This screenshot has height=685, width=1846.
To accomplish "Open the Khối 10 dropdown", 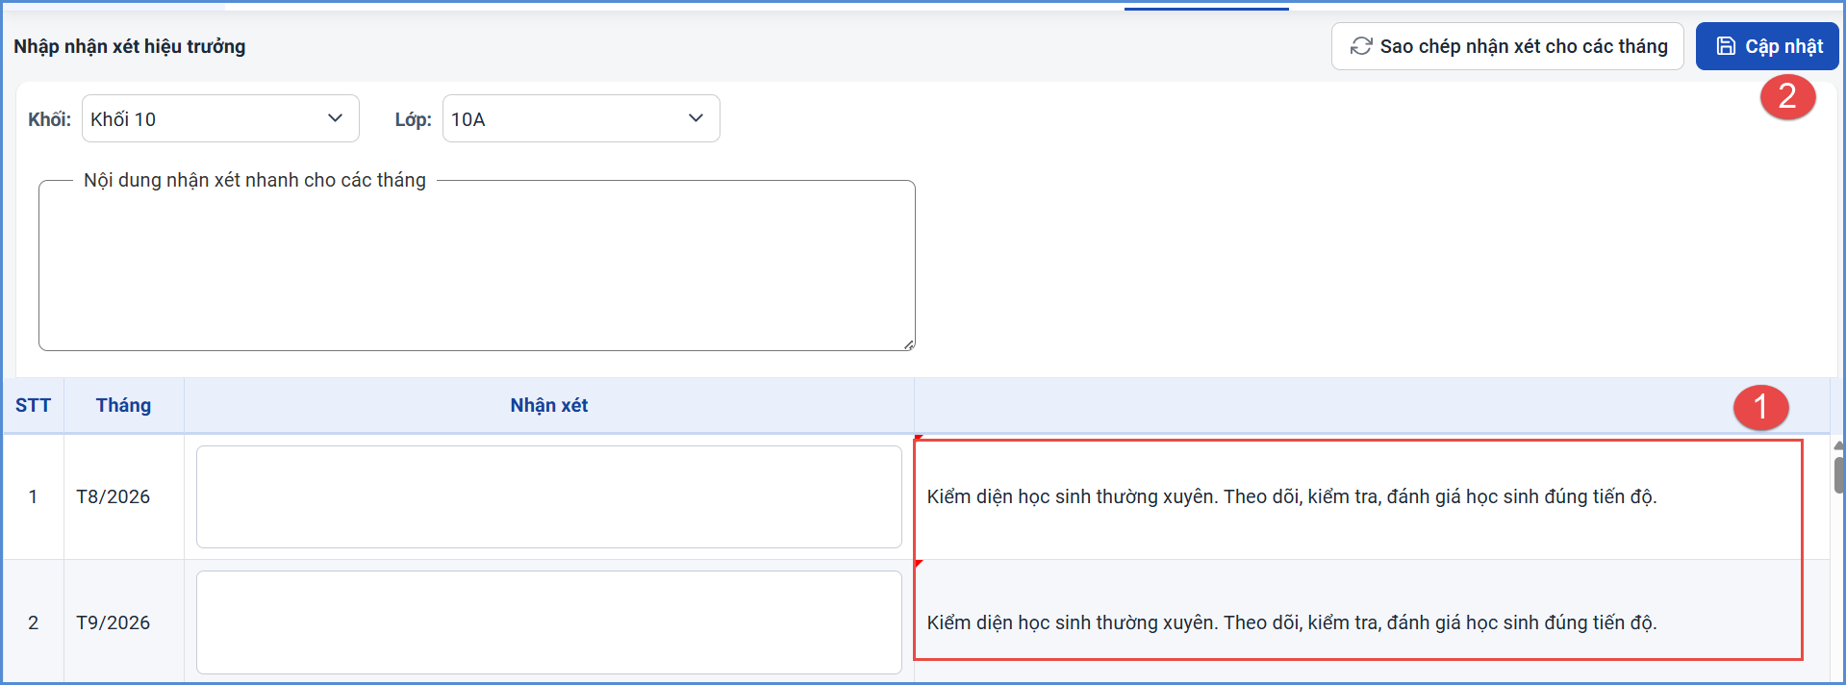I will tap(220, 118).
